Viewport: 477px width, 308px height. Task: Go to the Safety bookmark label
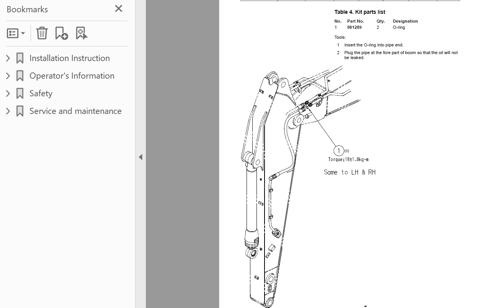(x=41, y=94)
